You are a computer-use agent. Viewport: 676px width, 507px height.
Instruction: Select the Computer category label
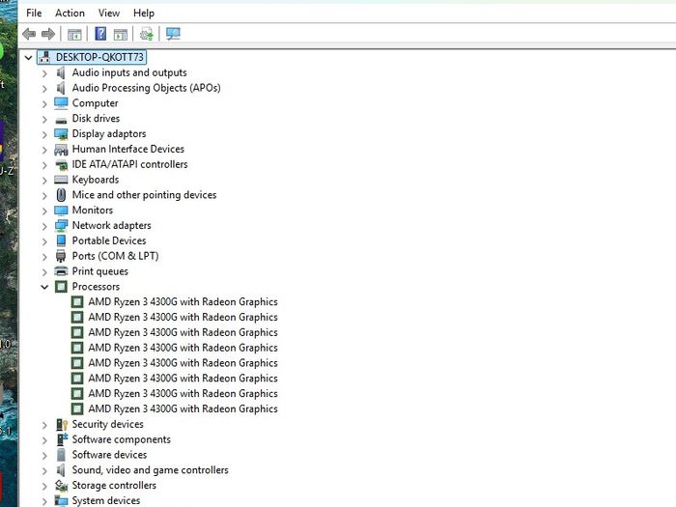click(x=95, y=103)
